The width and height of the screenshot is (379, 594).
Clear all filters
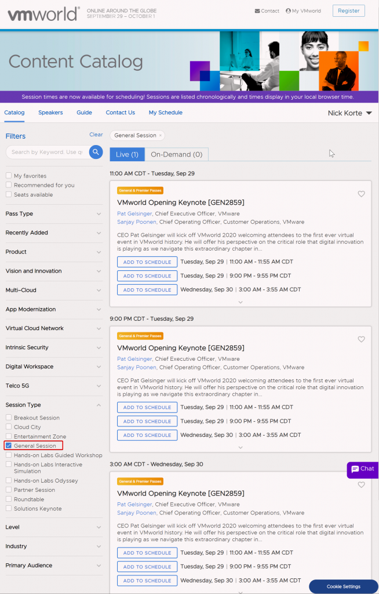96,135
